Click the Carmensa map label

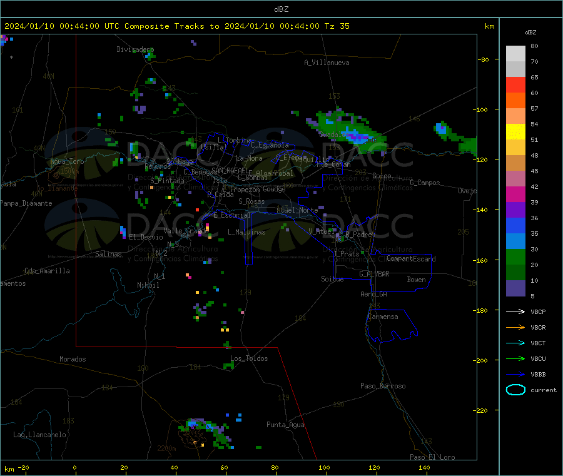pos(383,316)
